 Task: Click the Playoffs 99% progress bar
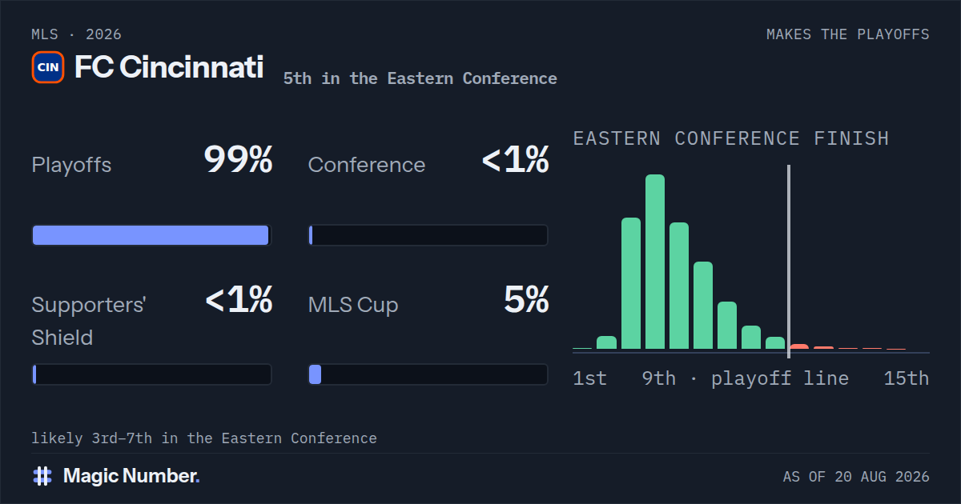[x=151, y=235]
